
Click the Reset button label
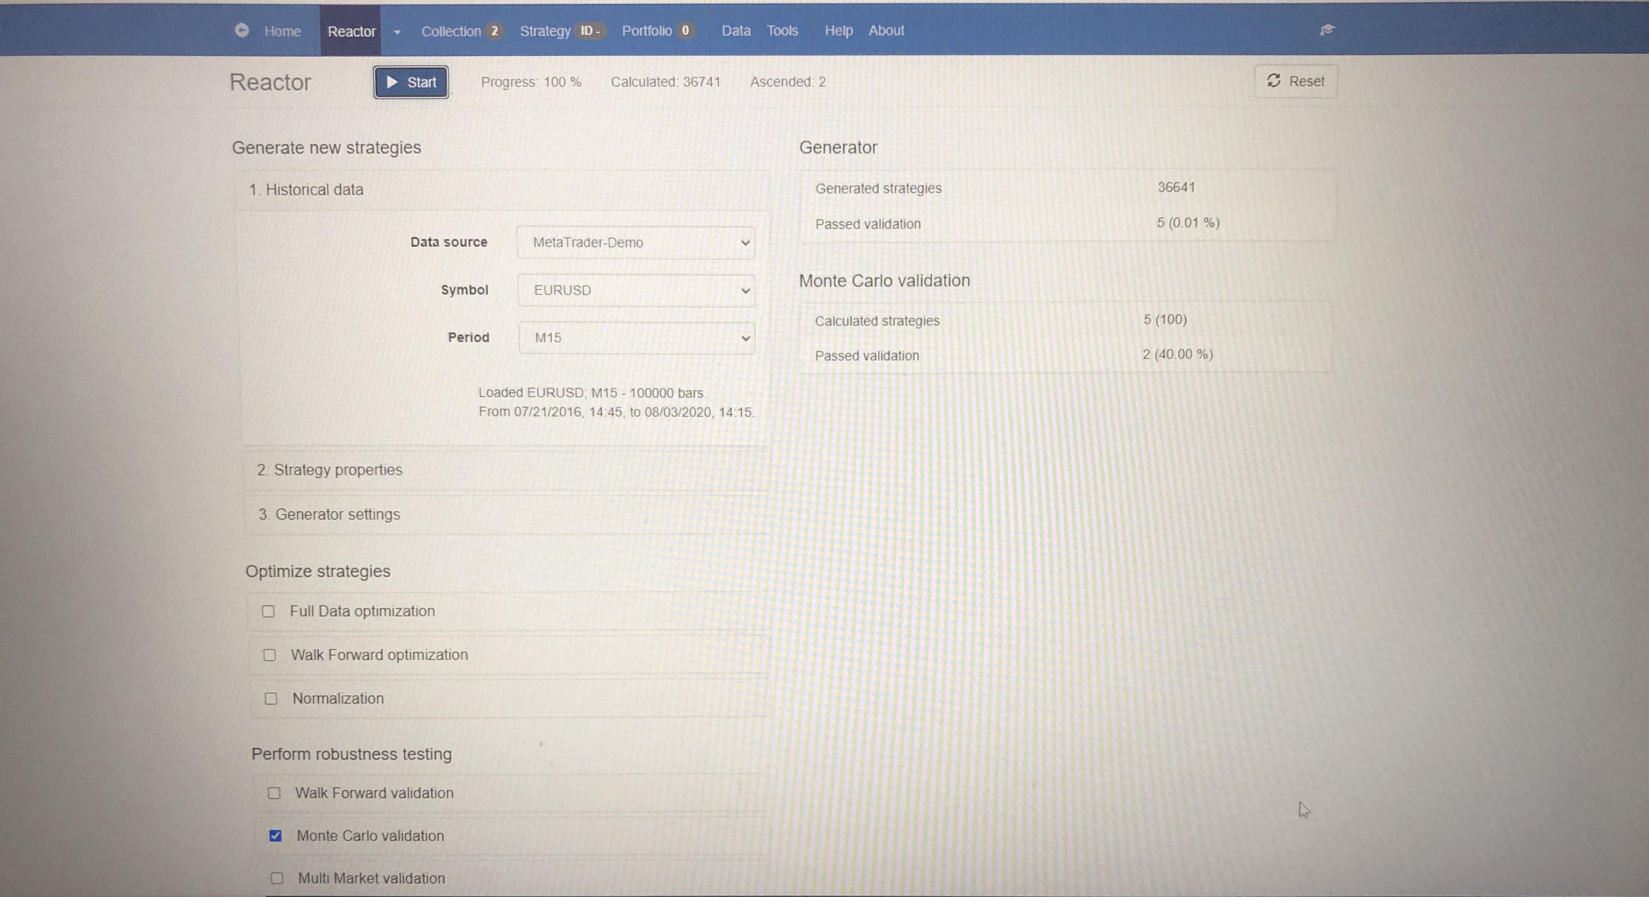[1307, 81]
